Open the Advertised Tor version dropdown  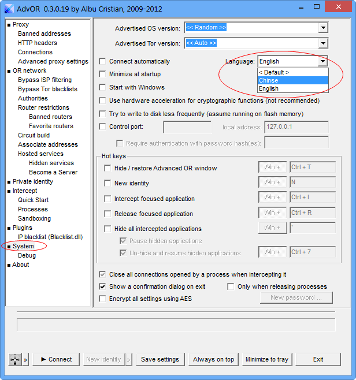click(x=323, y=43)
